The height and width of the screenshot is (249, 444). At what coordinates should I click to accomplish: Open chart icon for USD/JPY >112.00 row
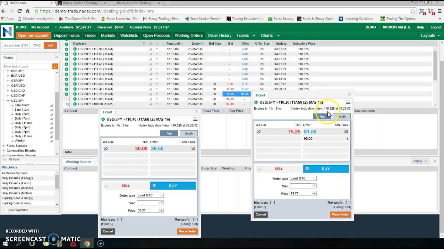coord(150,49)
